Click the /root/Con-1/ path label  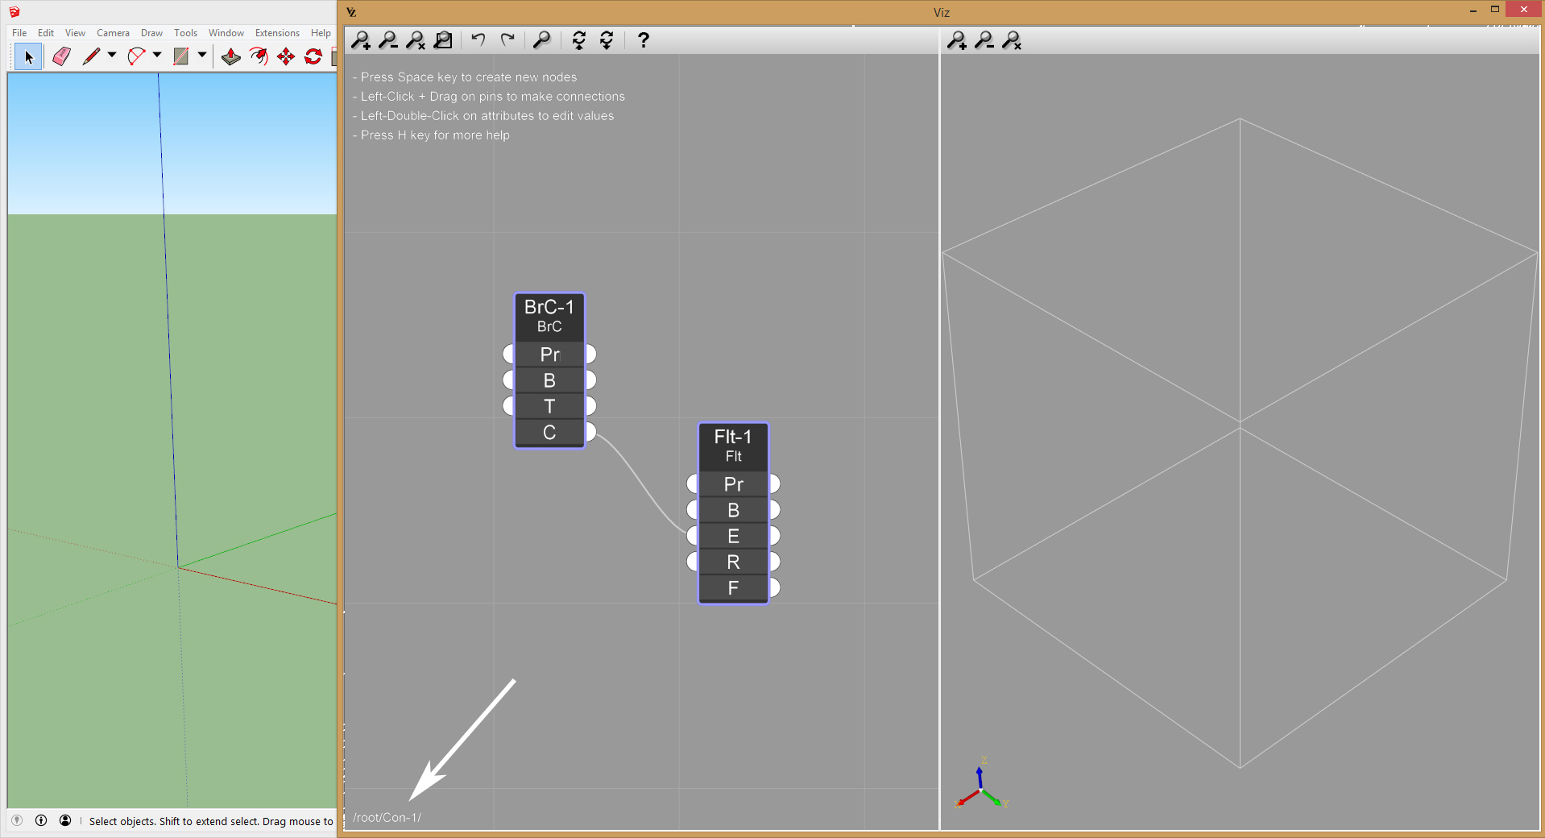(x=387, y=818)
